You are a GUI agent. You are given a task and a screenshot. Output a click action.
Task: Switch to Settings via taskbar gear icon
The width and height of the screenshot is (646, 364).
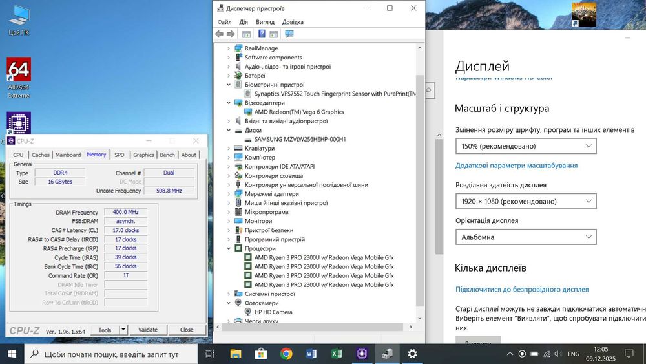point(412,354)
